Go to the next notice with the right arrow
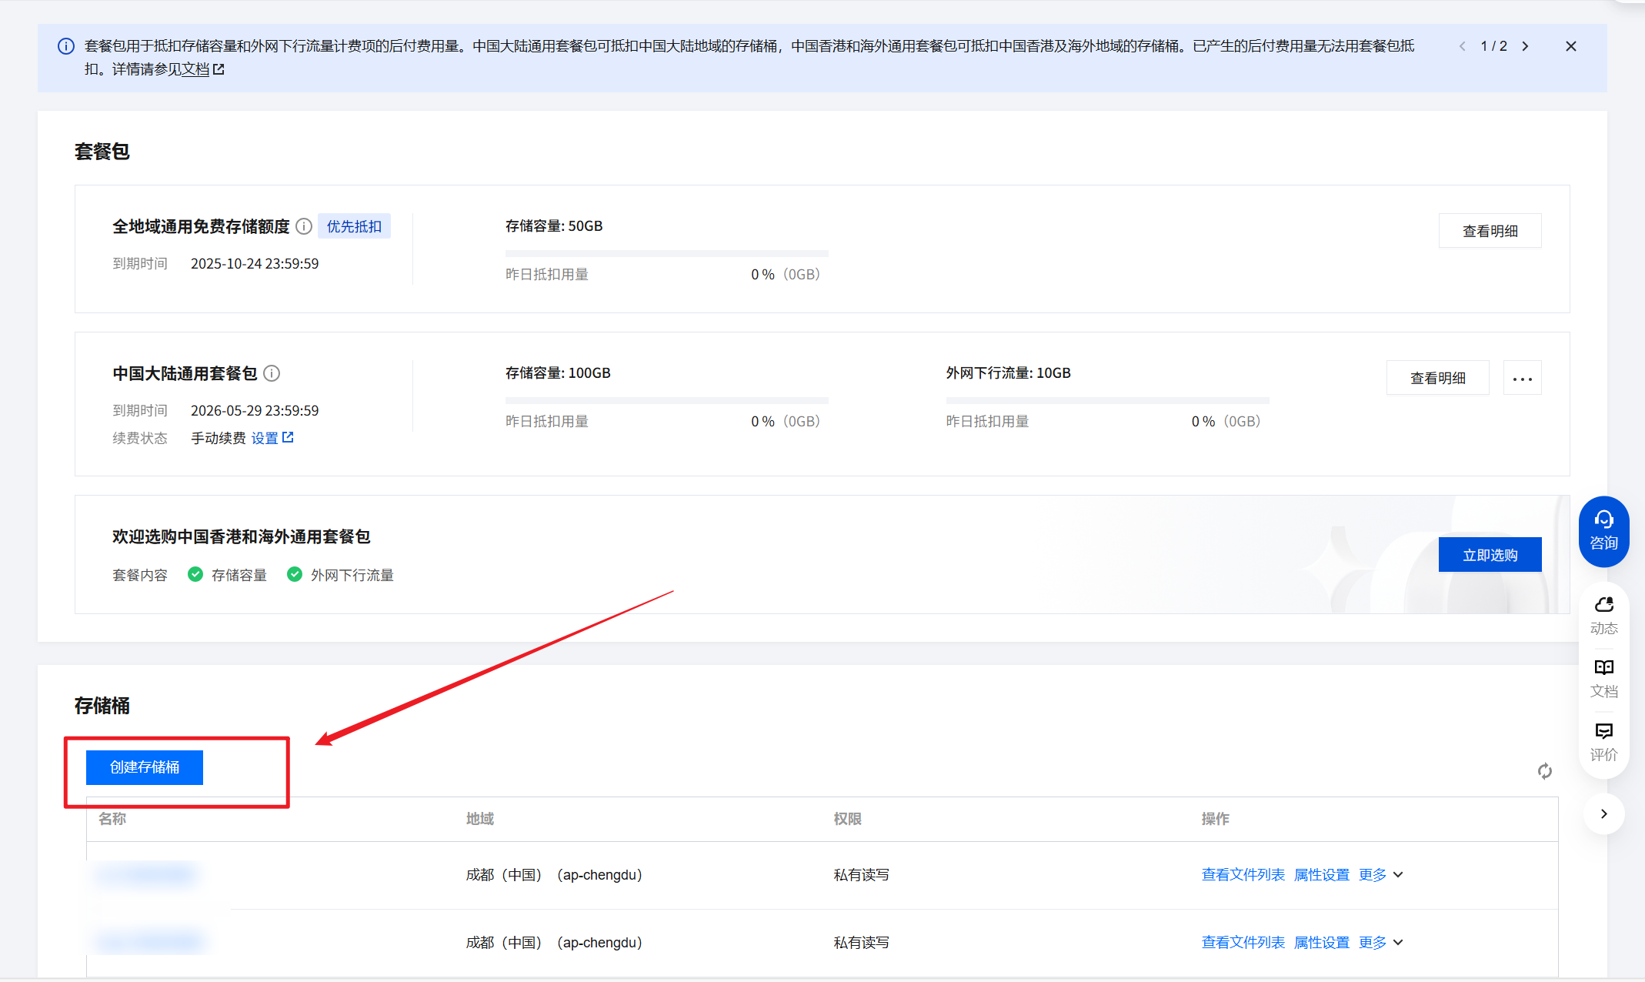 click(1525, 46)
